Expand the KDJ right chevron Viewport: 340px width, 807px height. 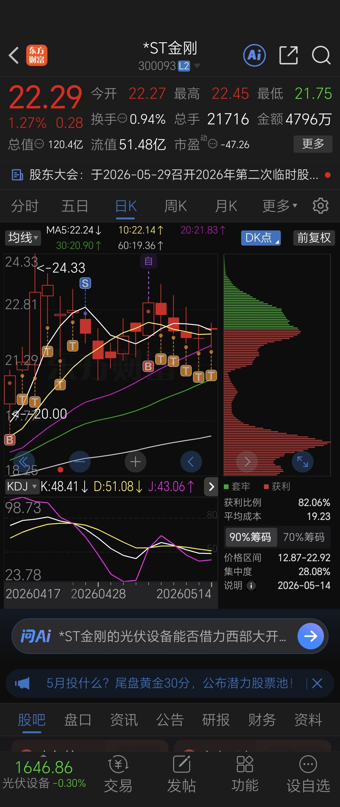pos(211,487)
